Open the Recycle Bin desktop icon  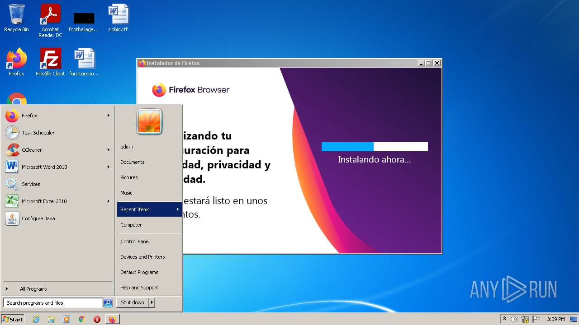(x=16, y=18)
